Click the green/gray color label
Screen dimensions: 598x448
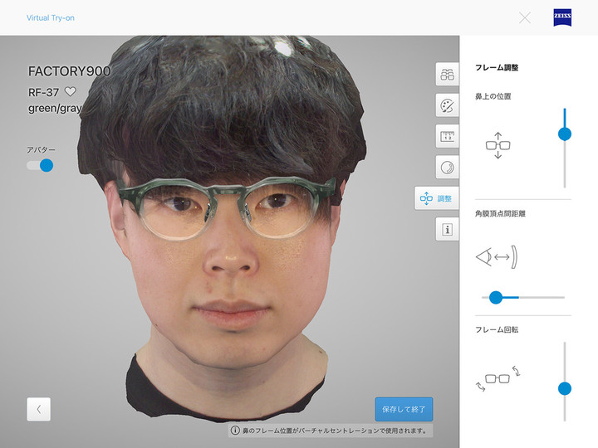[55, 109]
